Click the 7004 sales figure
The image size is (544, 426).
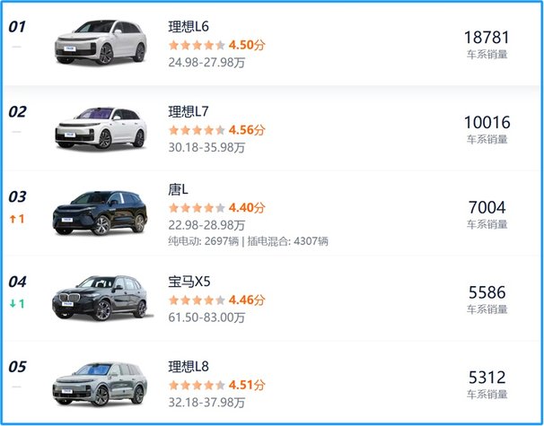tap(487, 207)
